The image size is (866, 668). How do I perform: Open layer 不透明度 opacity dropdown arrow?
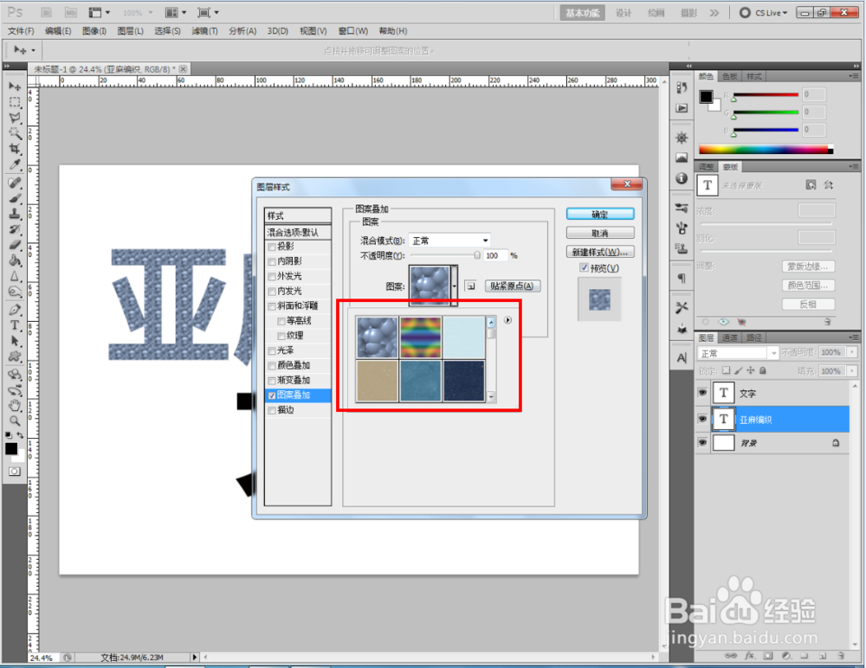pos(852,352)
